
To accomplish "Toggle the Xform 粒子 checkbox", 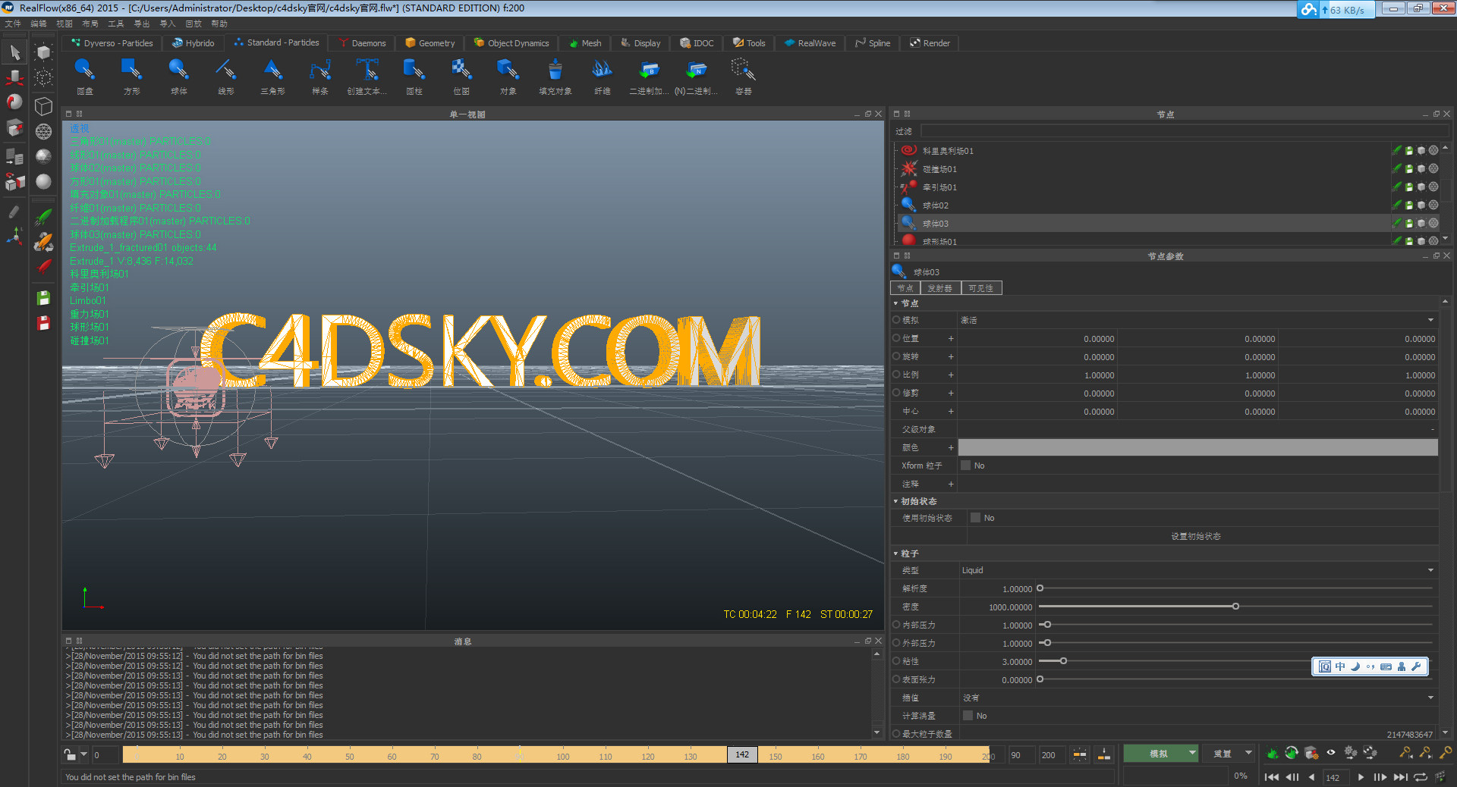I will coord(966,466).
